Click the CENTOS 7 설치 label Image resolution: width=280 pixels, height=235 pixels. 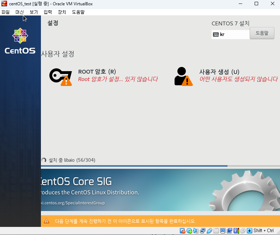(230, 23)
